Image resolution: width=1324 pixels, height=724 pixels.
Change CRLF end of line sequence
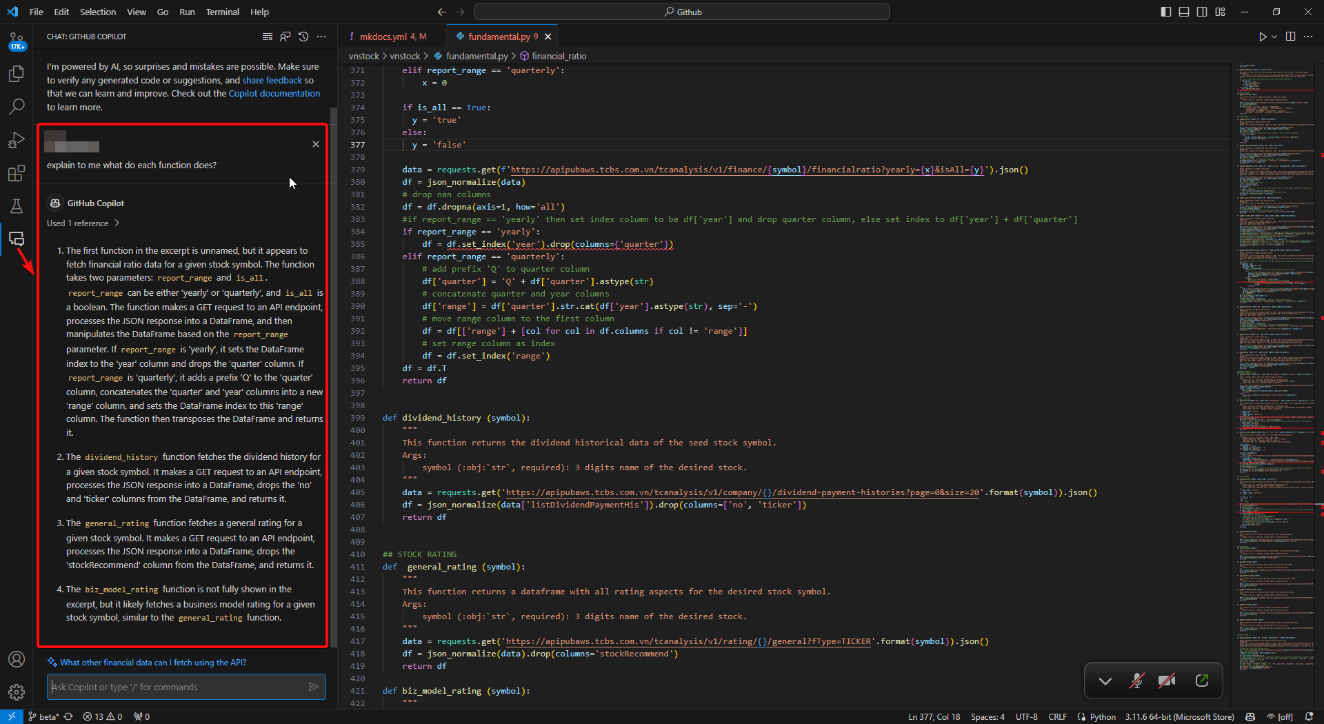[1058, 716]
